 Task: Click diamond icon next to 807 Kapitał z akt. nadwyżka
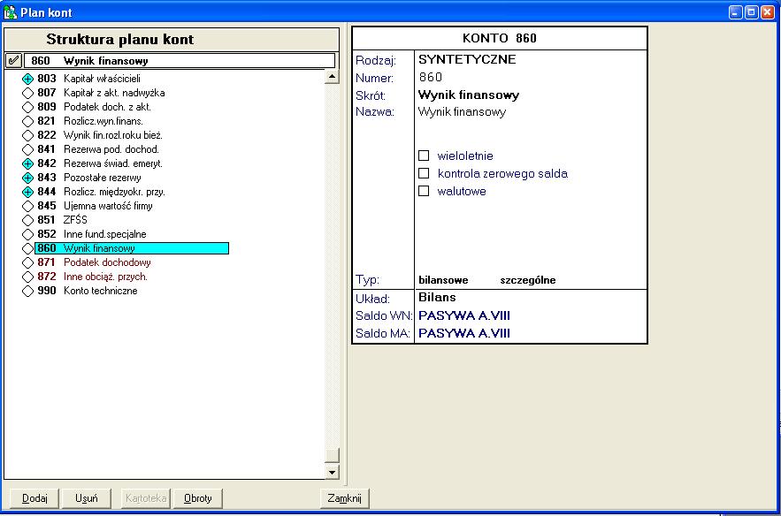(27, 93)
